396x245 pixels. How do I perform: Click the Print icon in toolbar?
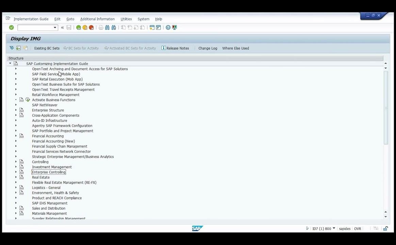coord(101,28)
